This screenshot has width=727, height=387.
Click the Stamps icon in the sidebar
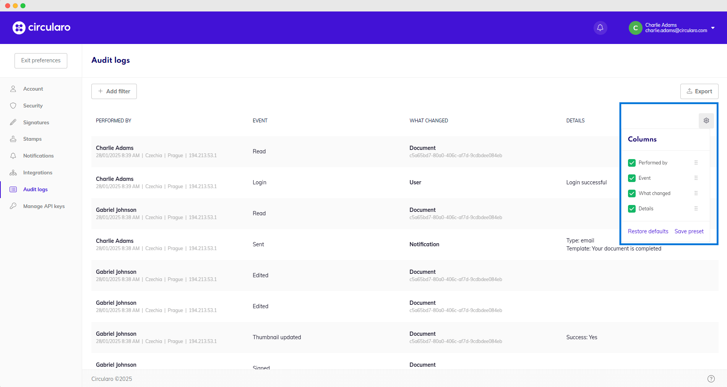click(13, 138)
